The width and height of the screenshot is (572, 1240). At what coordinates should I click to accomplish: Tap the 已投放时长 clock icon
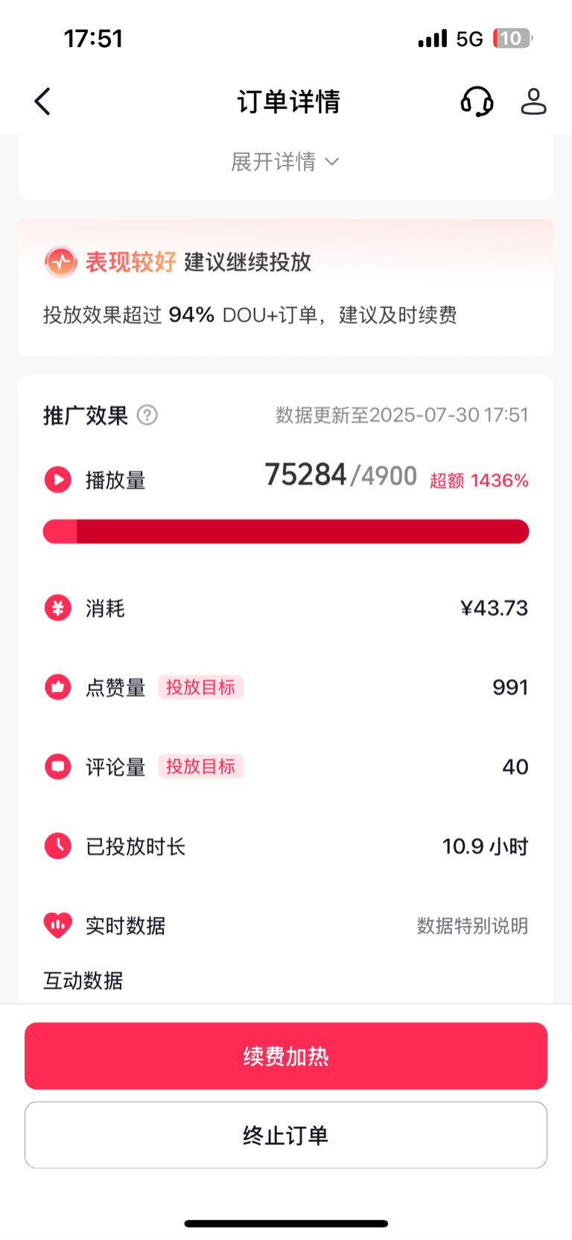click(x=58, y=846)
